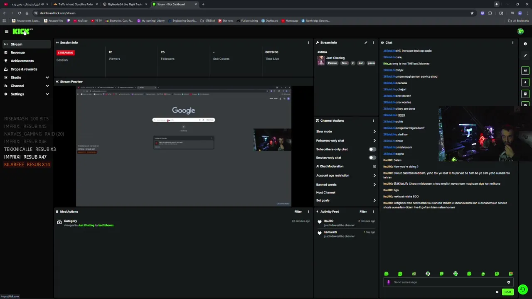
Task: Reload the page in browser
Action: click(x=19, y=13)
